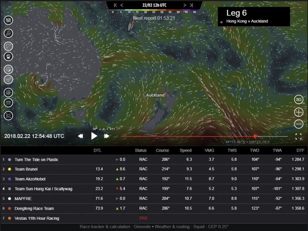The height and width of the screenshot is (231, 308).
Task: Click Vestas' DNS status
Action: pos(143,218)
